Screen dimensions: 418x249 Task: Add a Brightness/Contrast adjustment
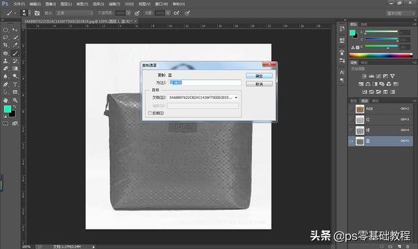point(364,76)
